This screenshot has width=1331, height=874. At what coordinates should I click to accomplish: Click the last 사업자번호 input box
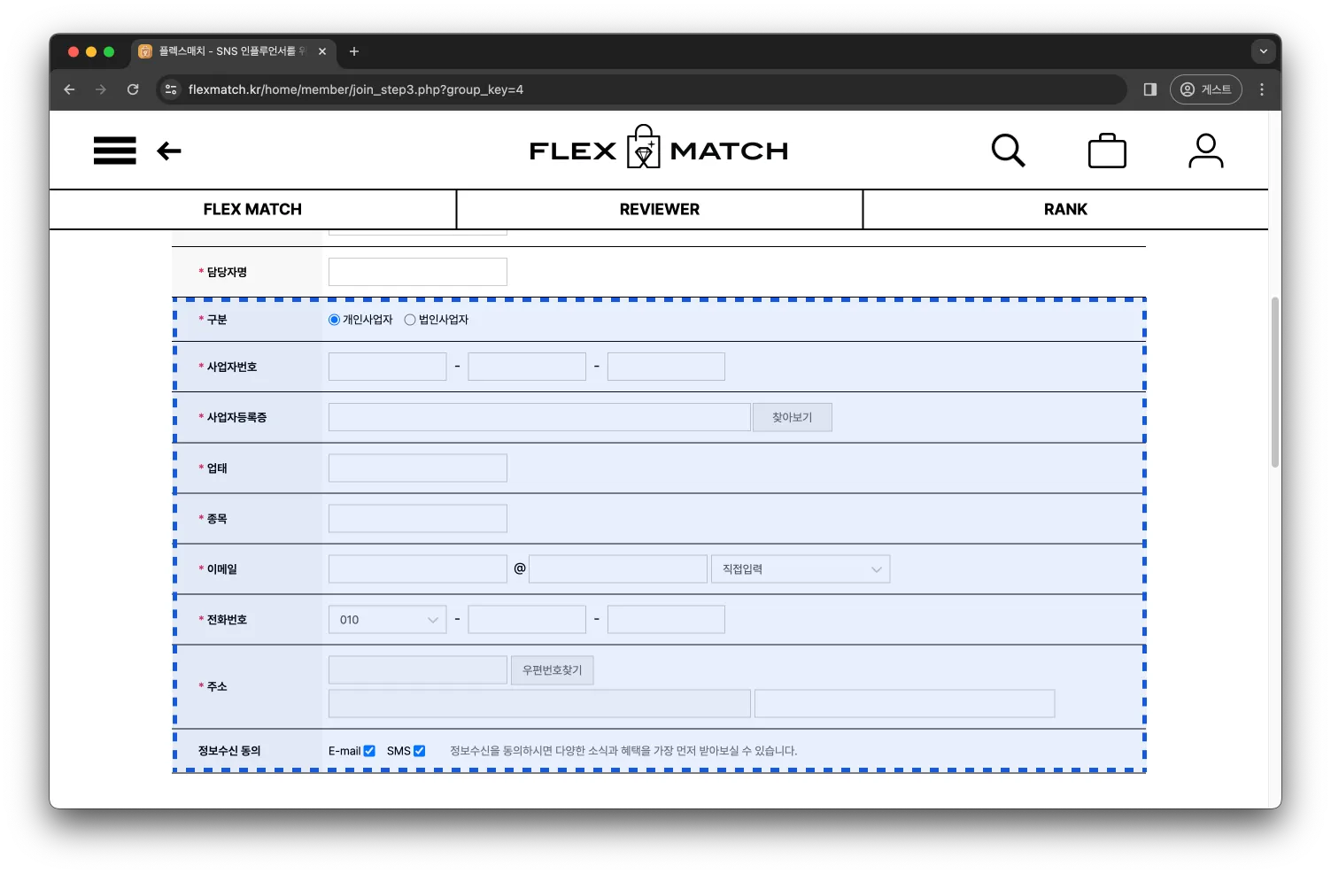point(667,367)
